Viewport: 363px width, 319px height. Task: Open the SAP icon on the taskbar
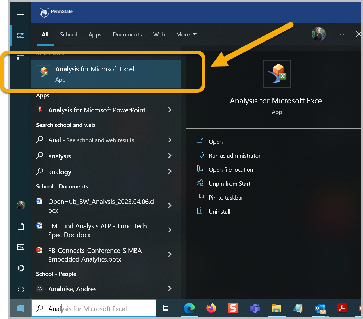pos(233,308)
